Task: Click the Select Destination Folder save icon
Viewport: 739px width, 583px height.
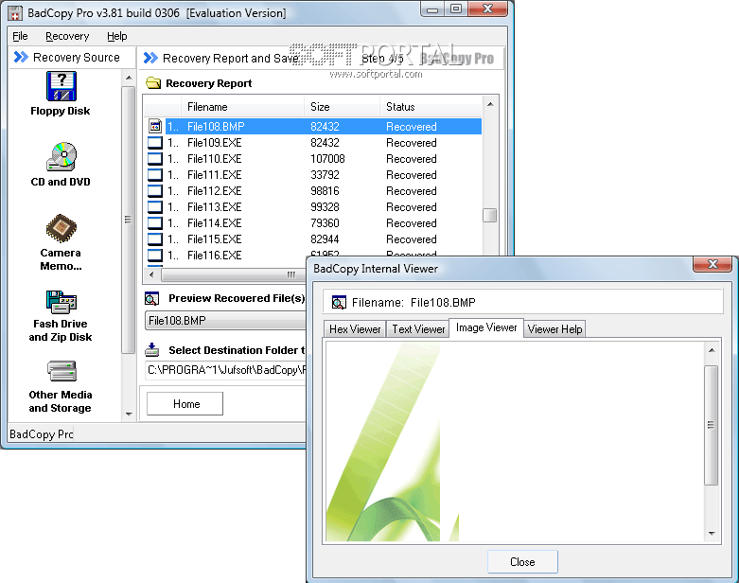Action: pos(151,350)
